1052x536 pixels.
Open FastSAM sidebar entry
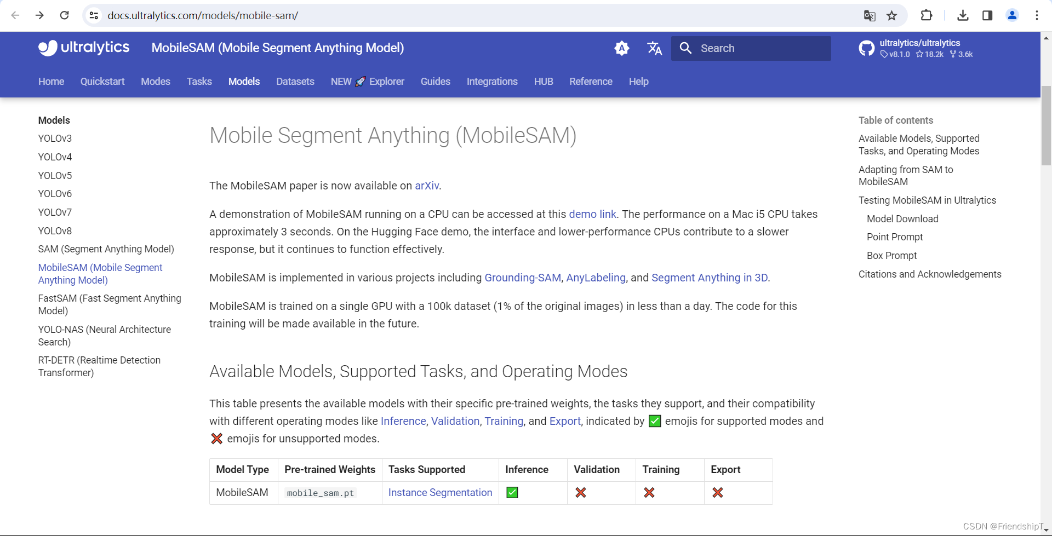click(x=110, y=304)
